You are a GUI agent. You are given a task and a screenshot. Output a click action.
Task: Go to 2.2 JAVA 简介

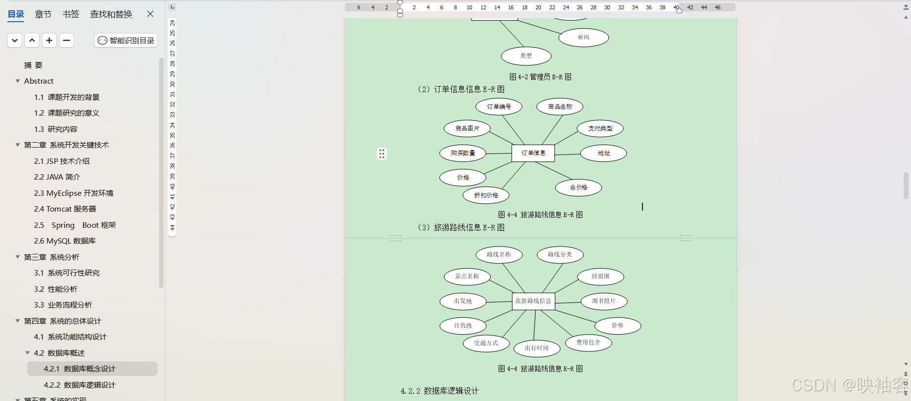[57, 177]
